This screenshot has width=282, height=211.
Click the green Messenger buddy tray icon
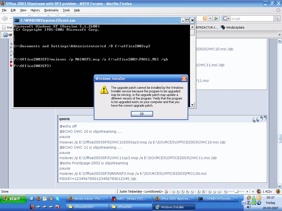254,198
